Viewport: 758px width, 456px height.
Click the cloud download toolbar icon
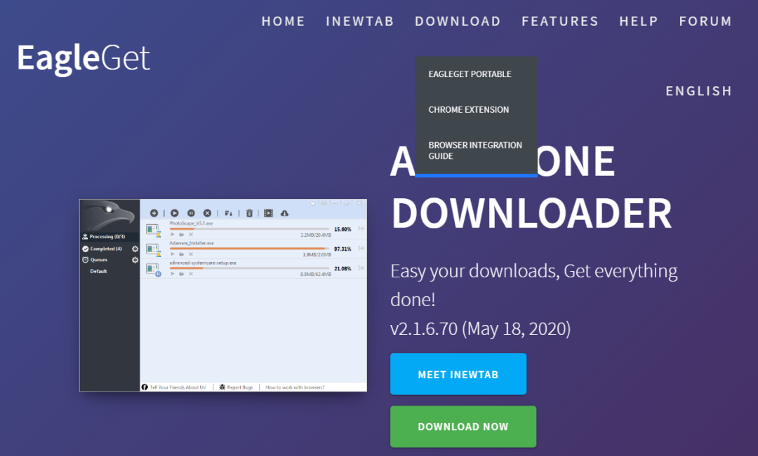[285, 213]
